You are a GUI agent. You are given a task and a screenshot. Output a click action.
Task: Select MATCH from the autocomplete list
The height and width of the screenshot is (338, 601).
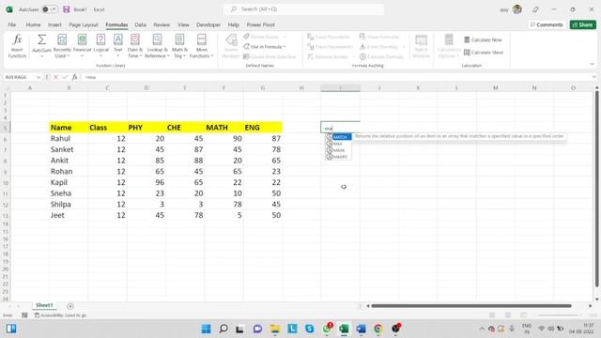coord(338,137)
